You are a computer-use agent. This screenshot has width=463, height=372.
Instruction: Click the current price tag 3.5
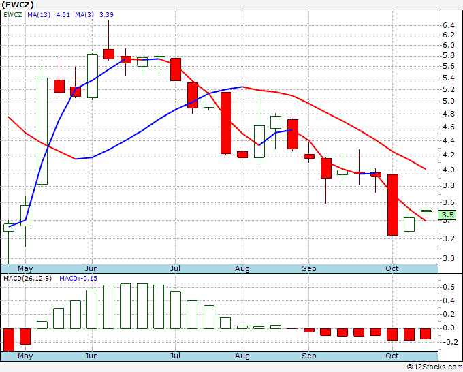click(x=448, y=215)
